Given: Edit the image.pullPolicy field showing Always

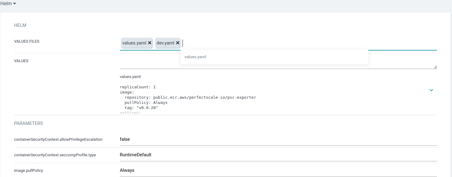Looking at the screenshot, I should [x=278, y=170].
